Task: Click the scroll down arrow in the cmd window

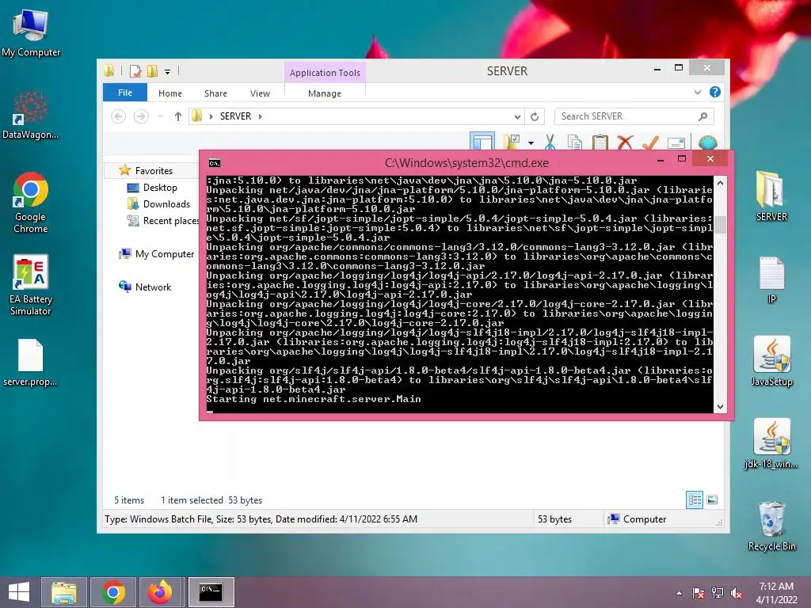Action: pos(719,406)
